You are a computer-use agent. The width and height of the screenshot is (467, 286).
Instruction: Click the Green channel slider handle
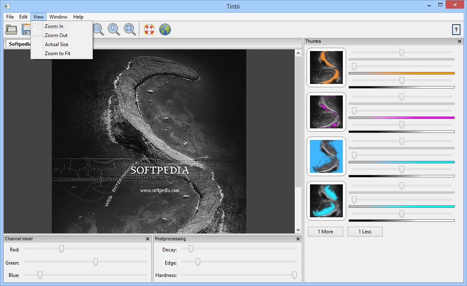click(x=96, y=262)
